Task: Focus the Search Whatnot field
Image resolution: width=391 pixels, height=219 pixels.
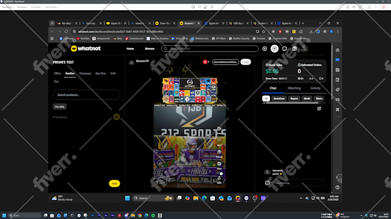Action: pos(210,49)
